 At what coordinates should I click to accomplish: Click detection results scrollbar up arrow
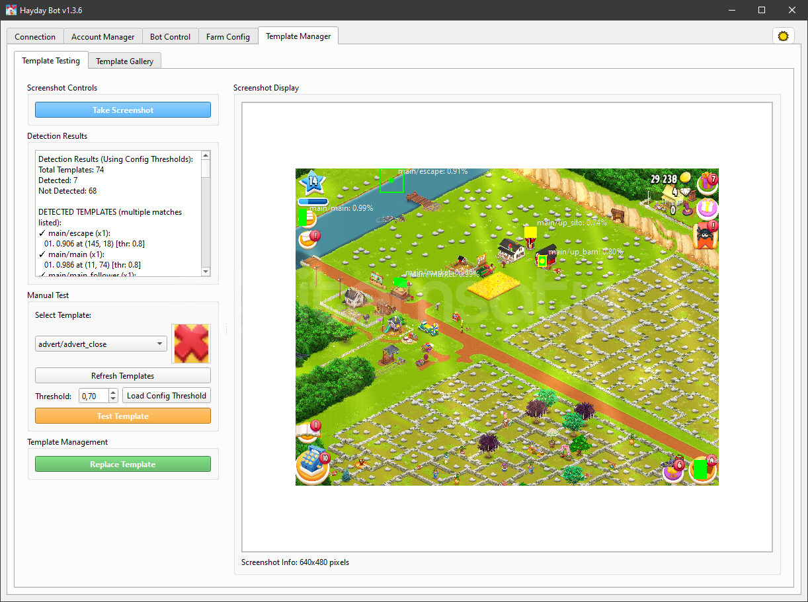pos(206,155)
